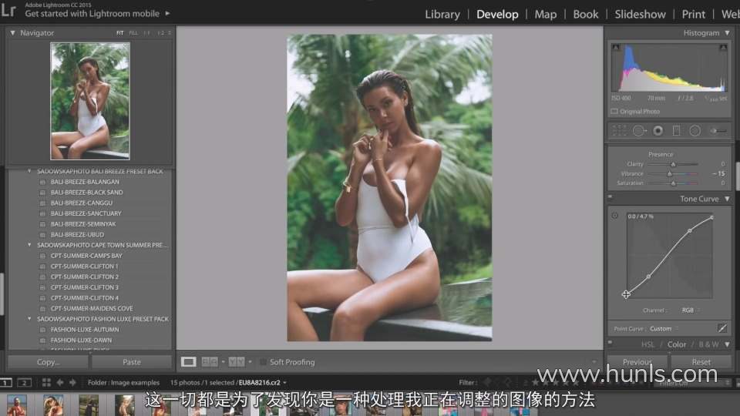This screenshot has height=416, width=740.
Task: Toggle the HSL panel on/off switch
Action: pyautogui.click(x=610, y=342)
